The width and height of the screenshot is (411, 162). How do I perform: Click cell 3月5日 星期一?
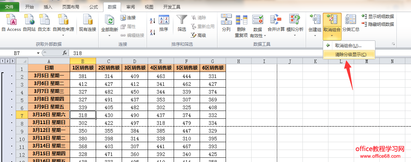(x=49, y=76)
